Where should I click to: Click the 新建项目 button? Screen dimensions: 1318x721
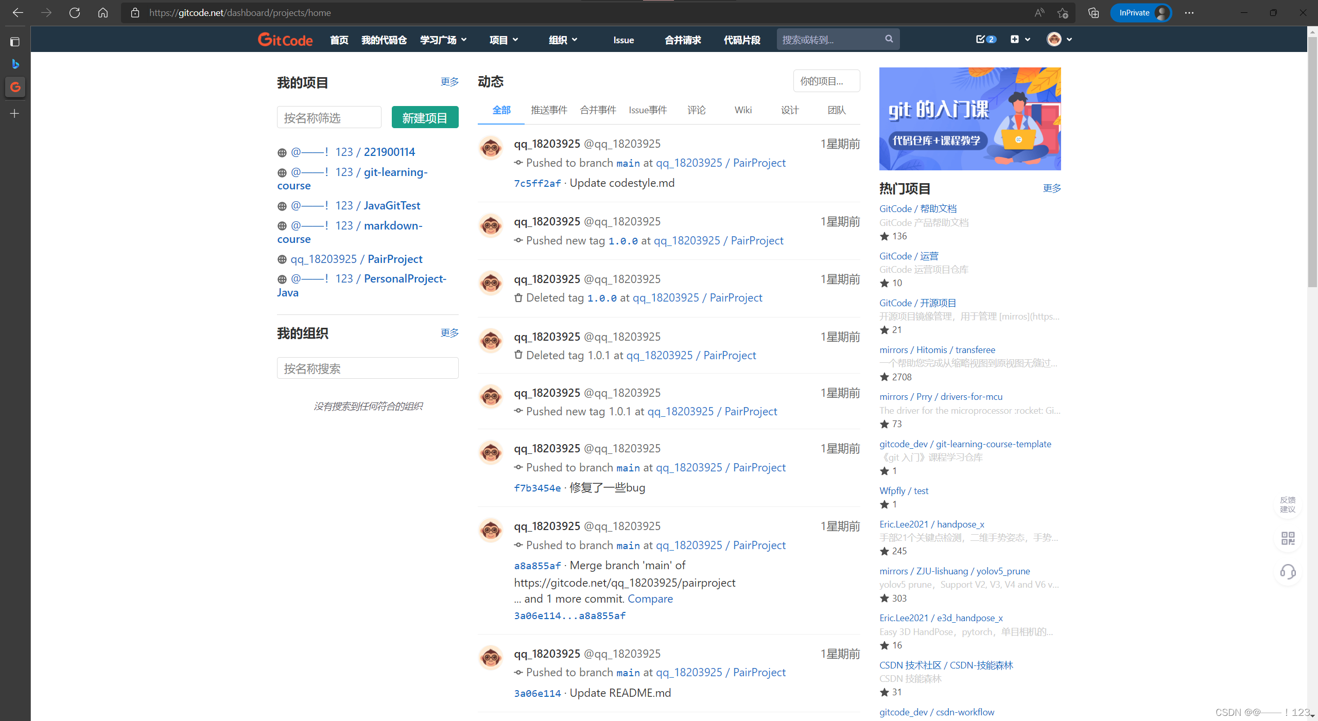[424, 117]
